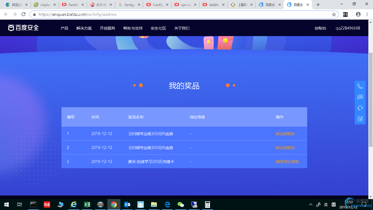Go back to the previous page in Chrome

[x=6, y=14]
